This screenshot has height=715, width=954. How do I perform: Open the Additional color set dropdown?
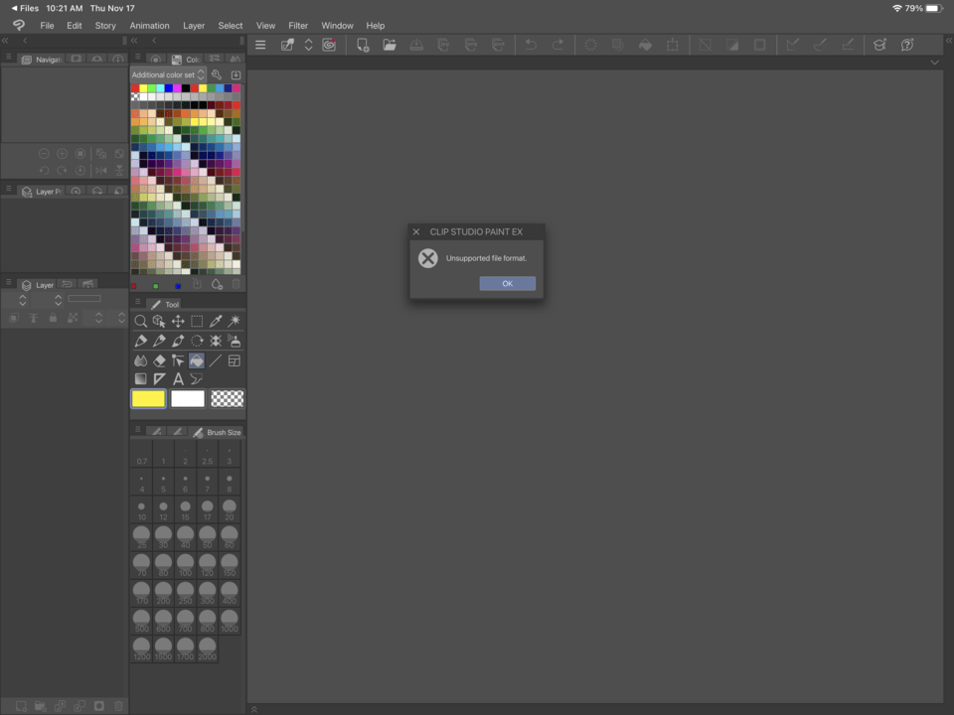167,74
